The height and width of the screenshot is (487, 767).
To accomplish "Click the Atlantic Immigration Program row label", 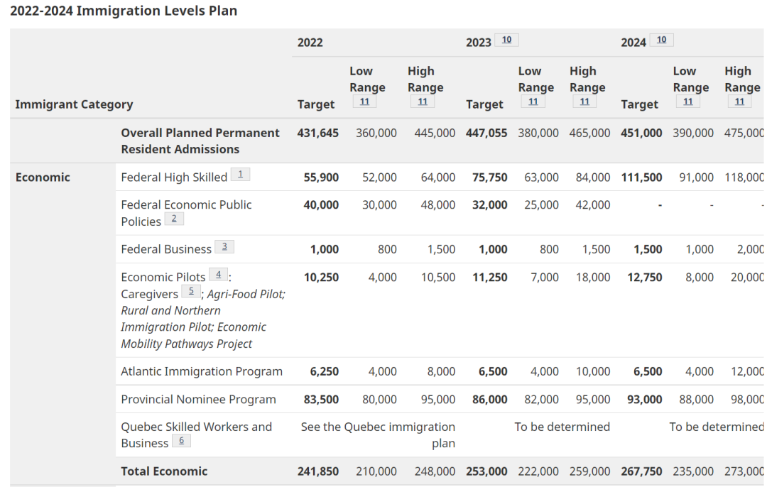I will point(202,371).
